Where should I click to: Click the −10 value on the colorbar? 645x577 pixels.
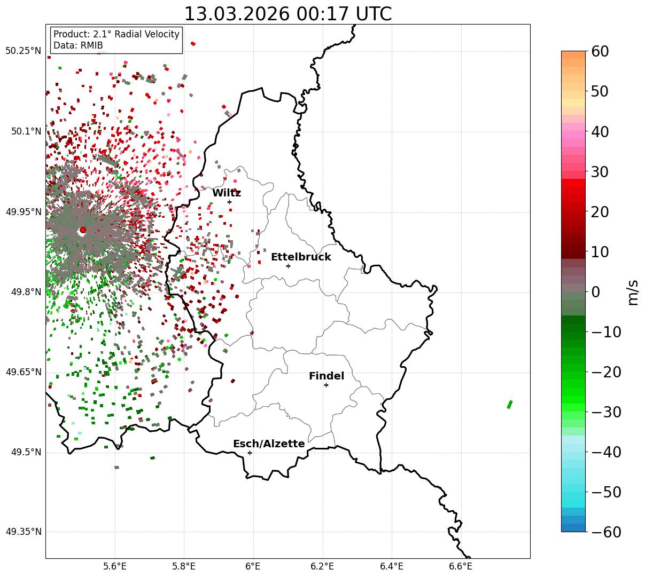[x=605, y=331]
